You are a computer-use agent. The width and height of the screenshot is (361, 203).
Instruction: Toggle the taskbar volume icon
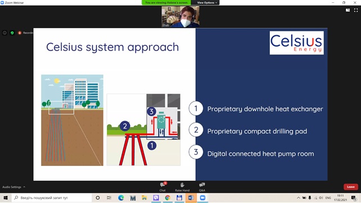pyautogui.click(x=321, y=198)
